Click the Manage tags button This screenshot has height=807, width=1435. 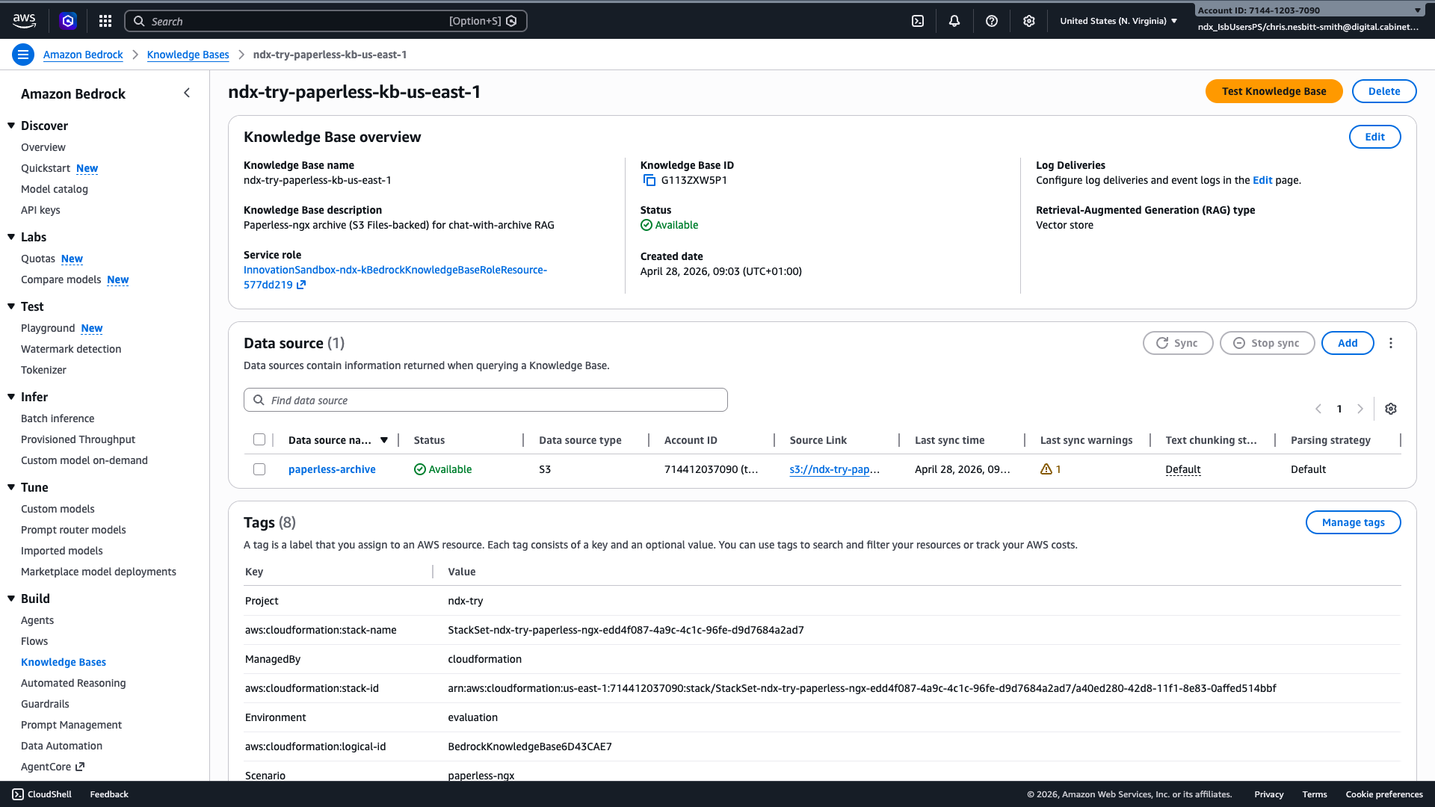[1353, 522]
